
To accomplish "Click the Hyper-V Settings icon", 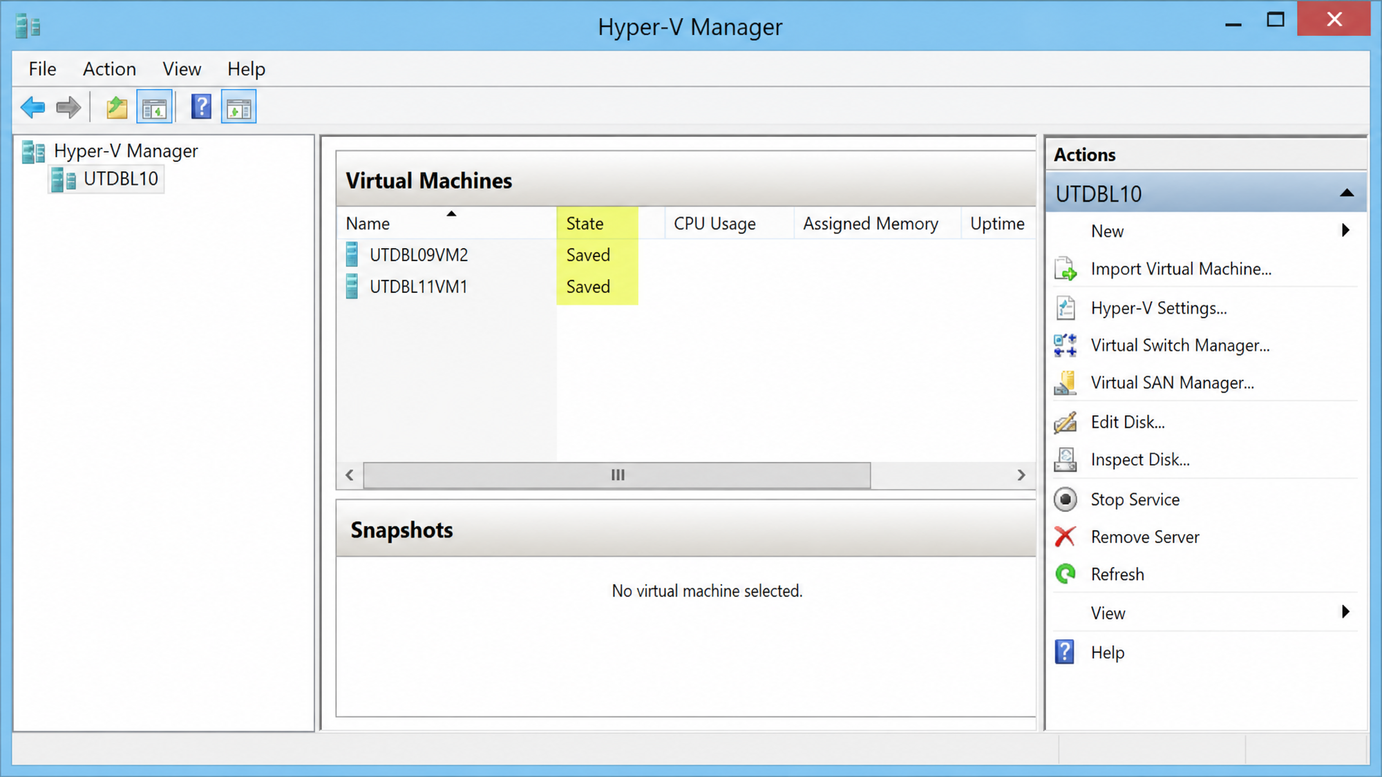I will tap(1066, 307).
